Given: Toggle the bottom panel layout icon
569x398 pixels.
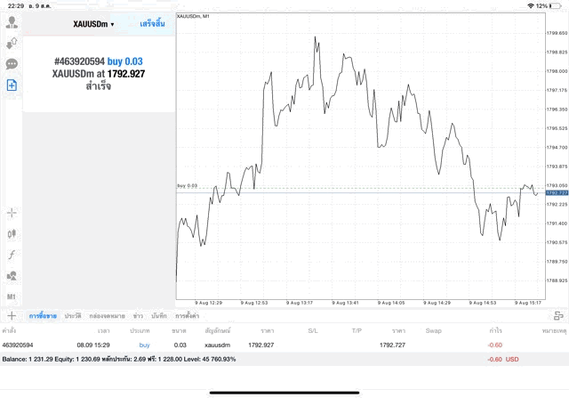Looking at the screenshot, I should [x=558, y=315].
